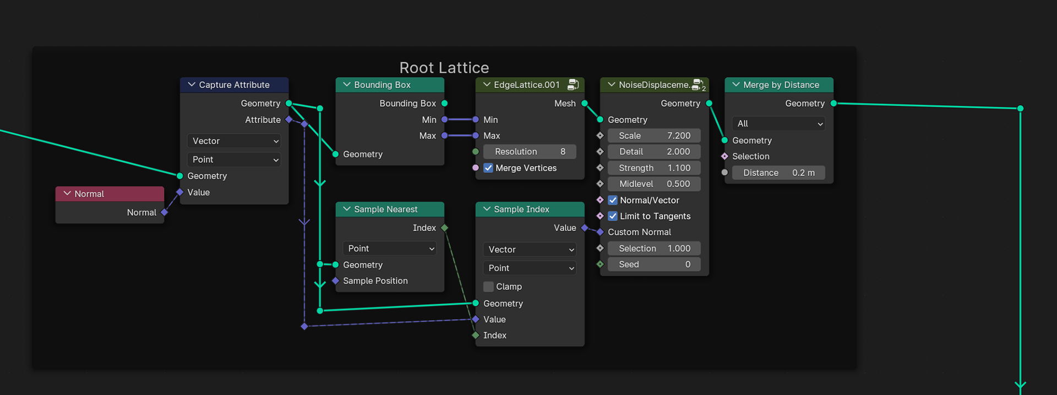Disable the Normal/Vector checkbox
Screen dimensions: 1057x395
(x=613, y=200)
